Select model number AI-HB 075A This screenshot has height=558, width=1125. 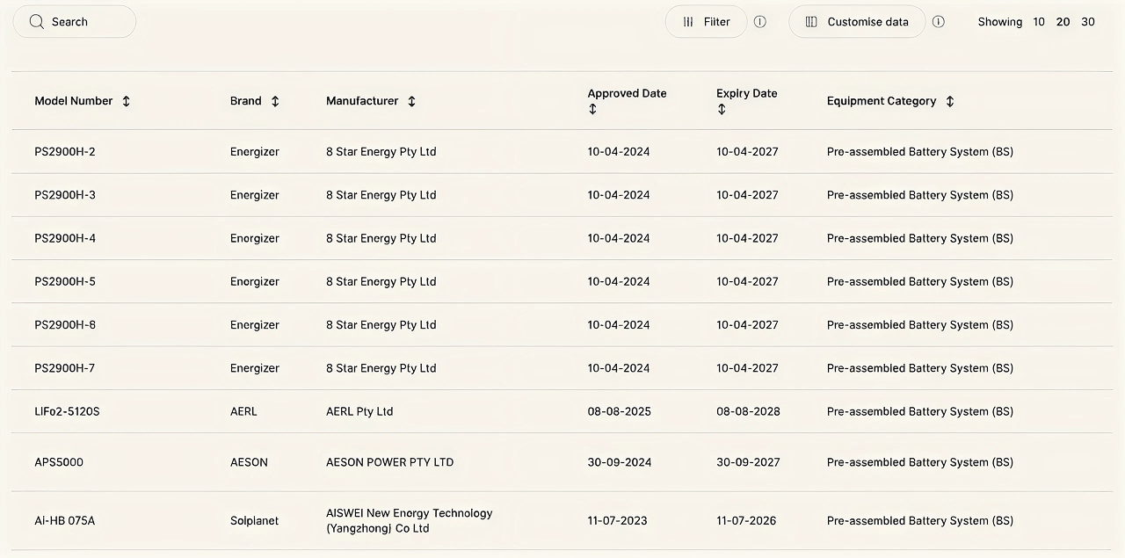pos(65,521)
